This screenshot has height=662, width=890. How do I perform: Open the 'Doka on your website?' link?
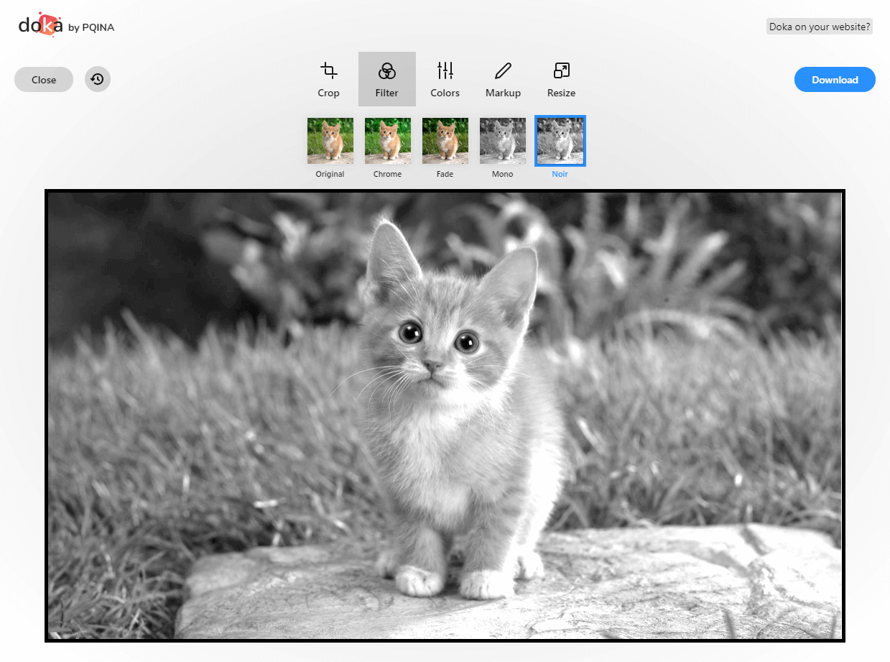tap(820, 27)
